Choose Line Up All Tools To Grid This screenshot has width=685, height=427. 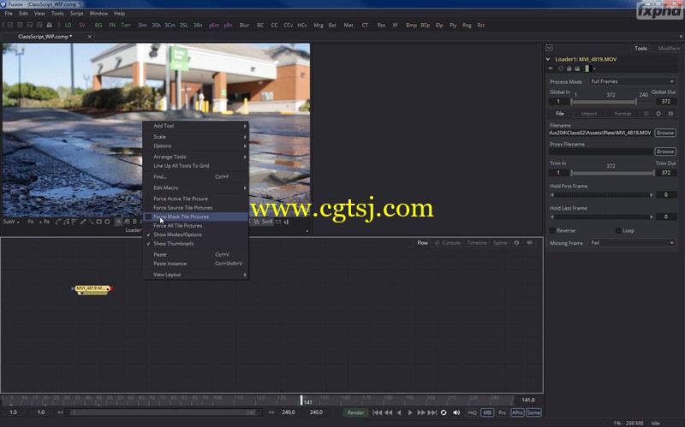coord(196,166)
